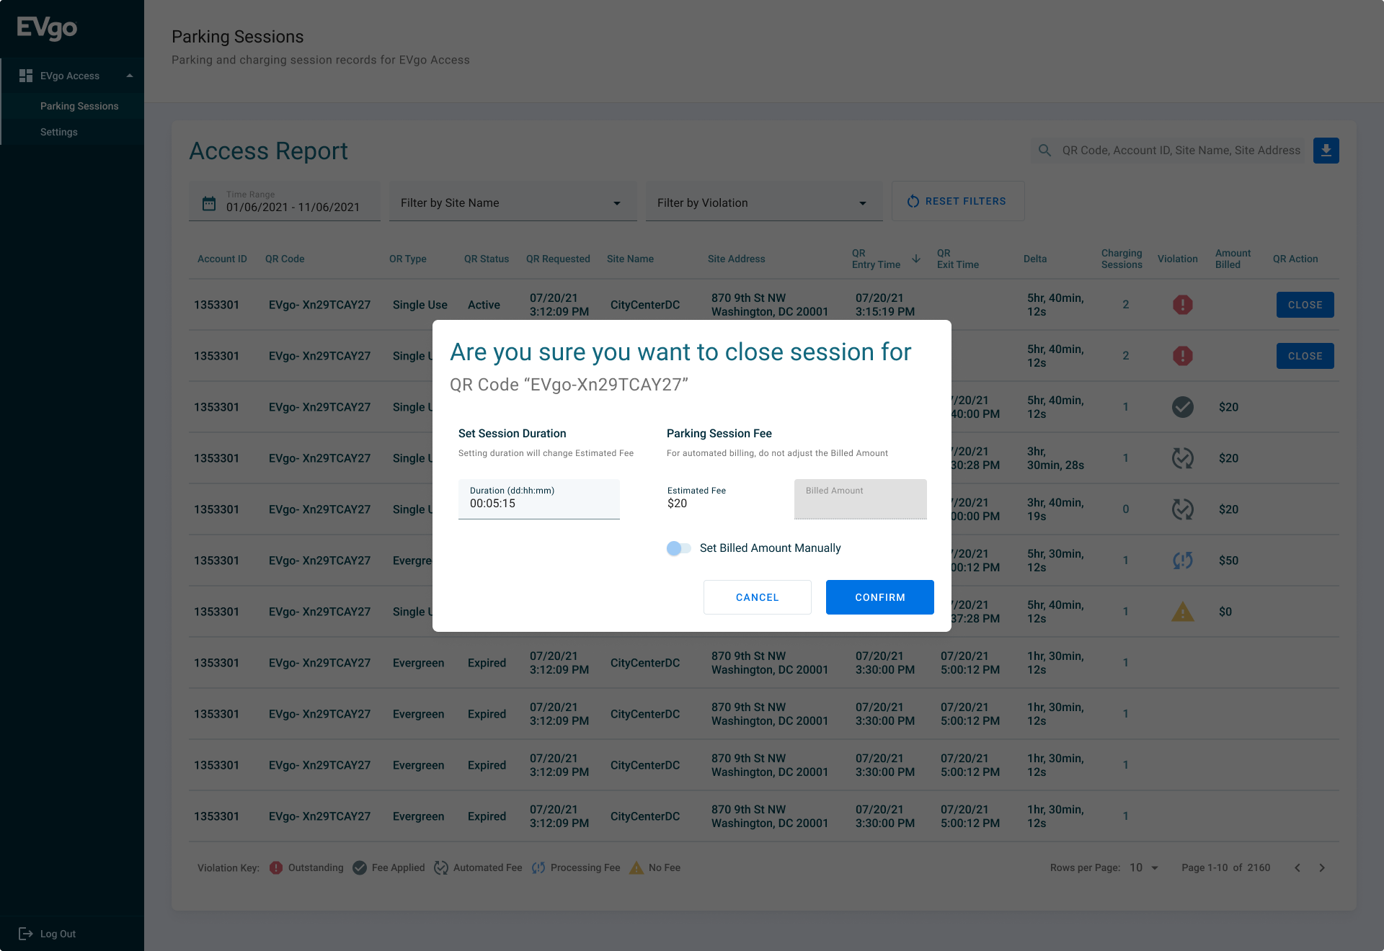Open Rows per Page dropdown
Viewport: 1384px width, 951px height.
point(1144,867)
